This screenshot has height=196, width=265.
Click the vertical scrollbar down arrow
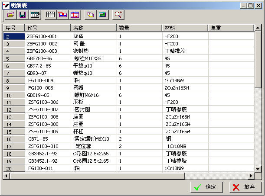pyautogui.click(x=258, y=169)
